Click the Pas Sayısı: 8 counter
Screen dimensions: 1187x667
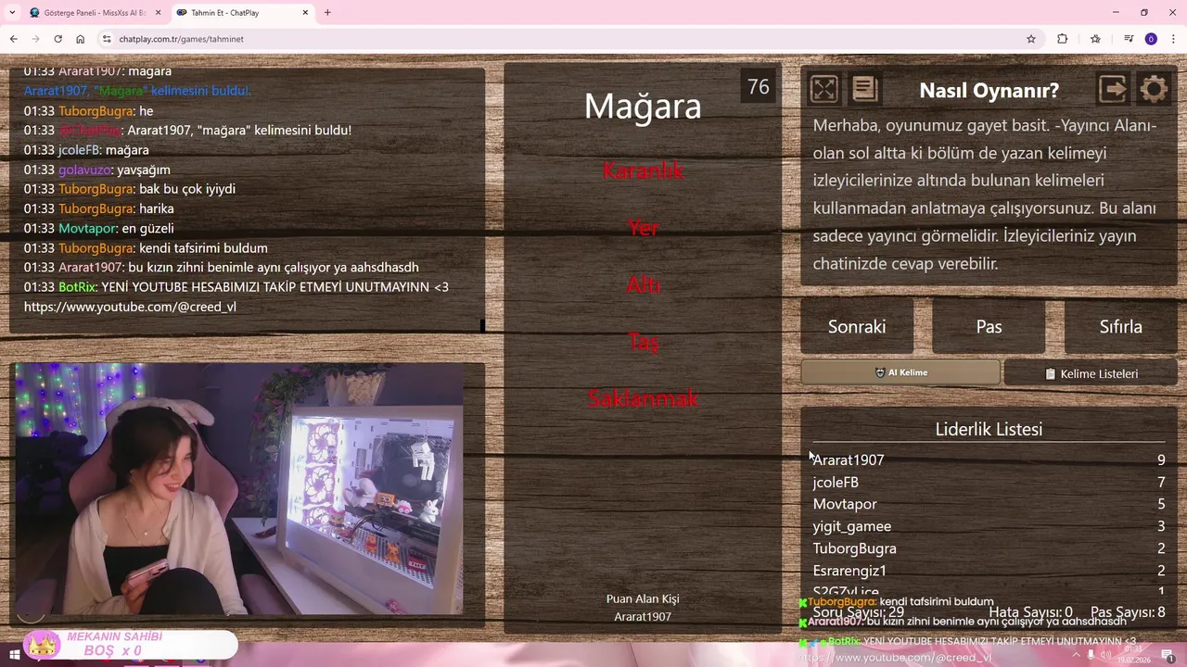(x=1128, y=612)
